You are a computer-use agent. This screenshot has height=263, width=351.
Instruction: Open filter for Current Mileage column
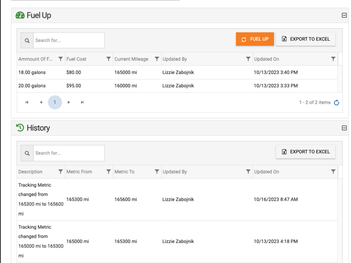pos(157,59)
